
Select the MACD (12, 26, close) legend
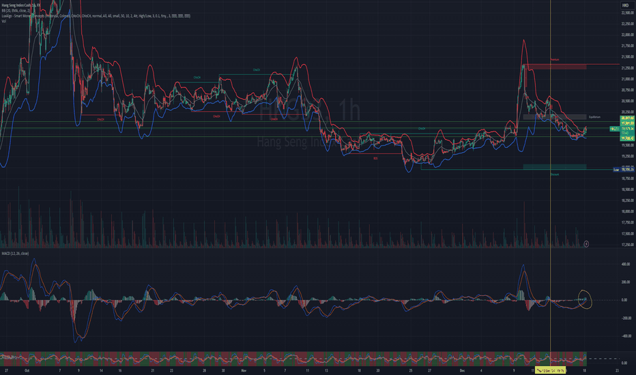pos(16,254)
